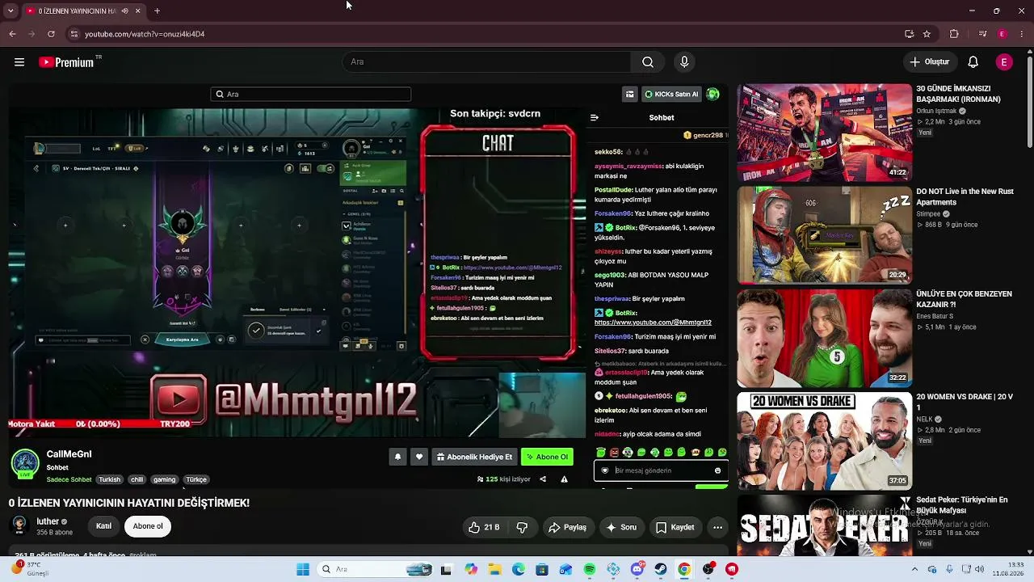Focus the Kick Ara search box
The image size is (1034, 582).
pos(311,95)
